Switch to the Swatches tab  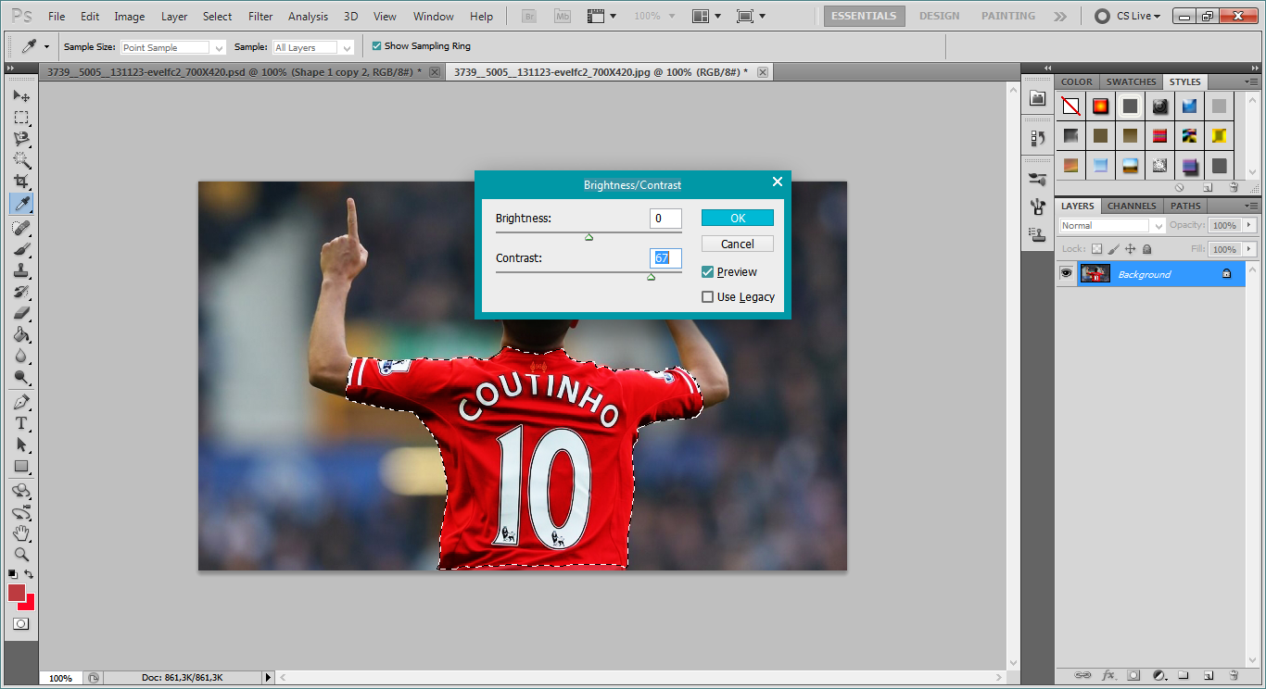pos(1131,81)
